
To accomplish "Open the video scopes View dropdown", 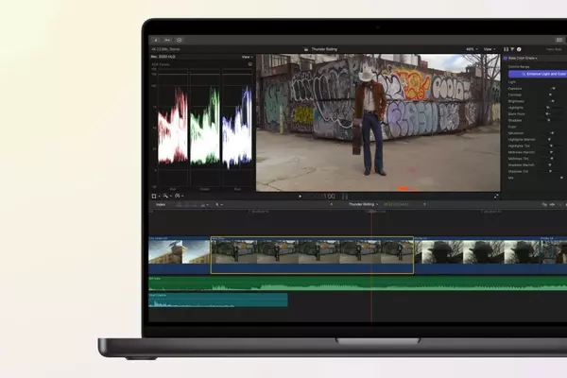I will tap(247, 57).
